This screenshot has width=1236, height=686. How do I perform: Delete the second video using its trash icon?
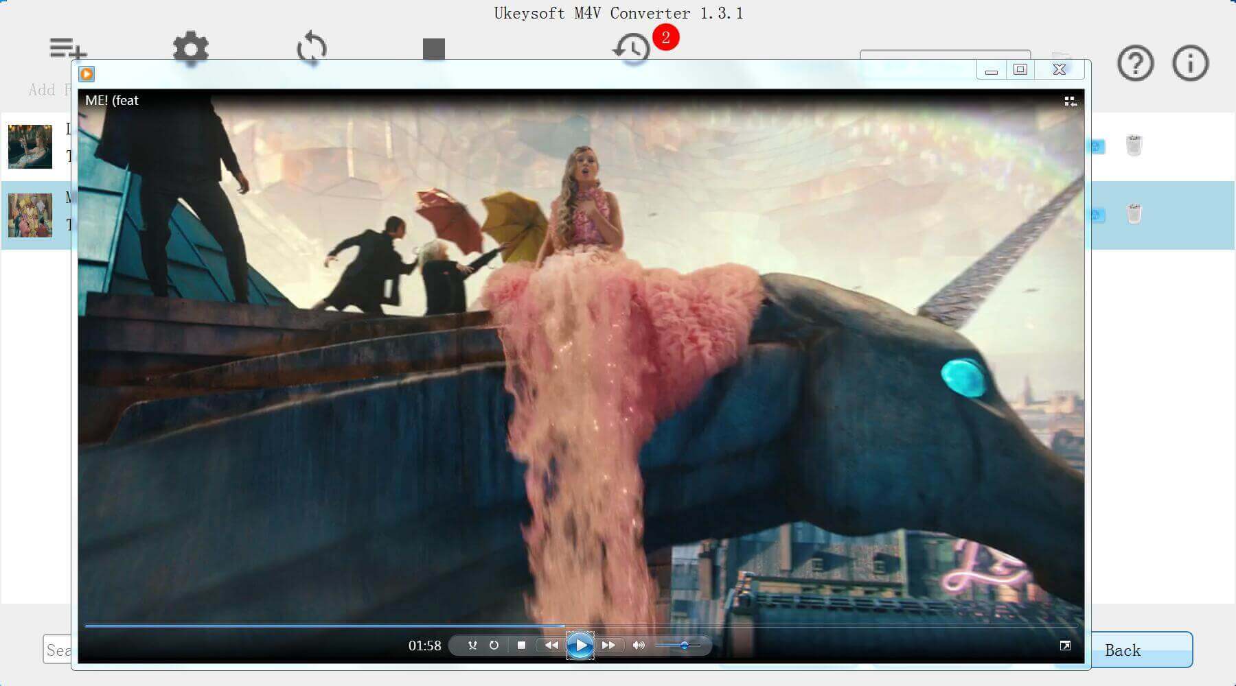click(1134, 214)
